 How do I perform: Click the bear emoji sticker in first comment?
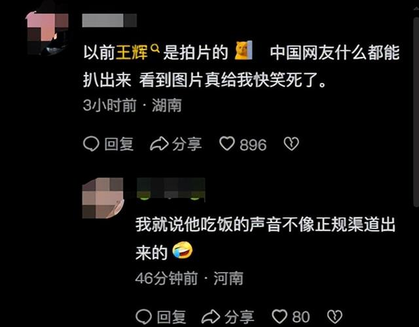[x=244, y=50]
